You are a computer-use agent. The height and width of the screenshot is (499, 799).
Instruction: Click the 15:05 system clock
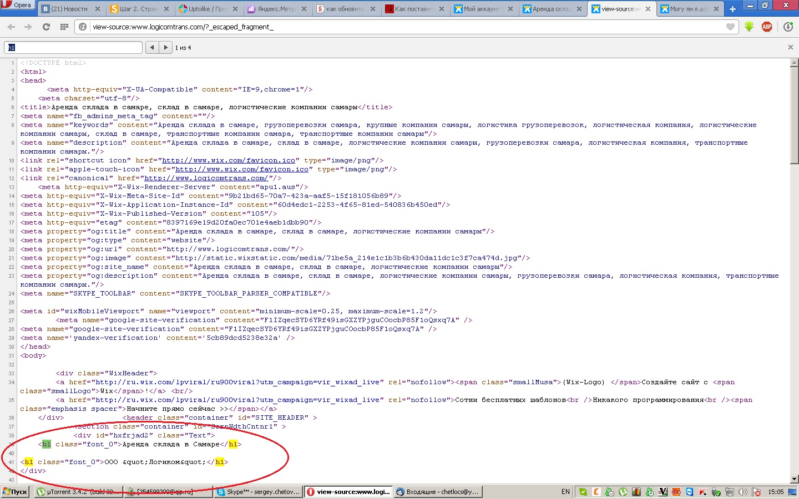(x=776, y=491)
